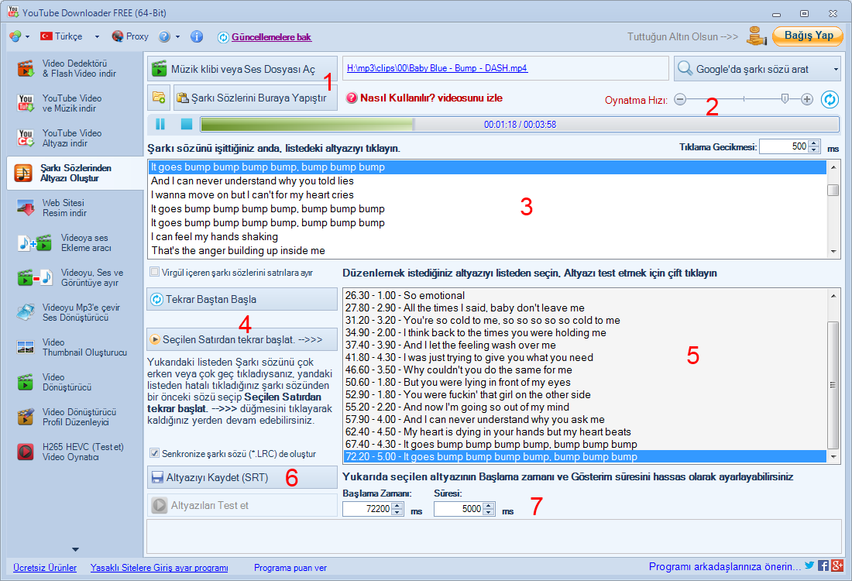Click the Başlama Zamanı input field

(x=366, y=509)
